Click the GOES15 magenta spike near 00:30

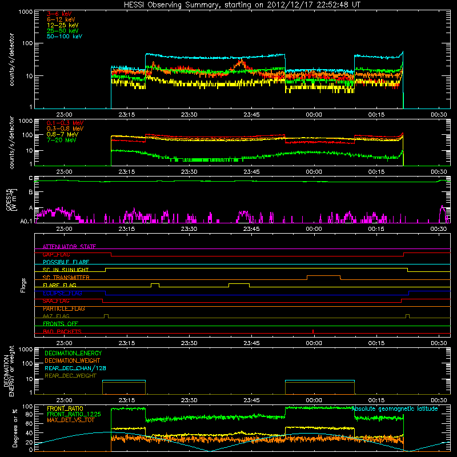442,214
